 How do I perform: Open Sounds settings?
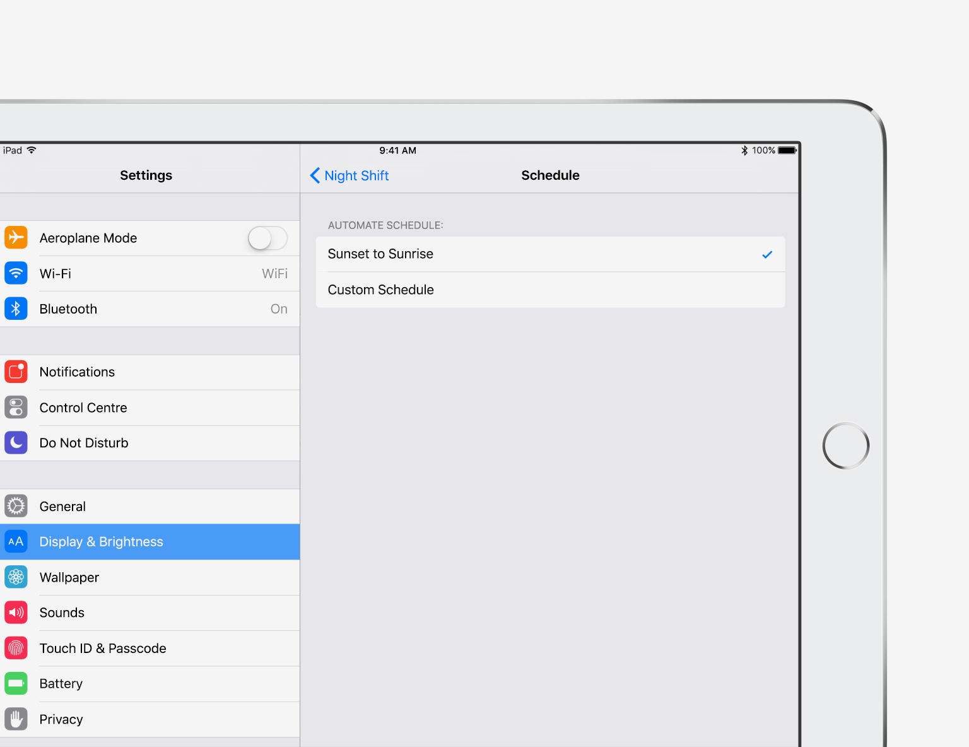(x=150, y=613)
